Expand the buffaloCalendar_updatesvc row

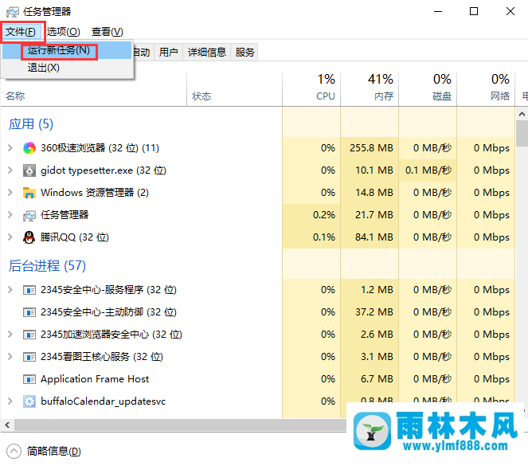(10, 401)
